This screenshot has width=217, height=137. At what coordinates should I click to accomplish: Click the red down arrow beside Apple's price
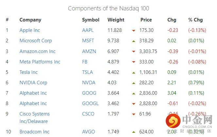pyautogui.click(x=134, y=31)
